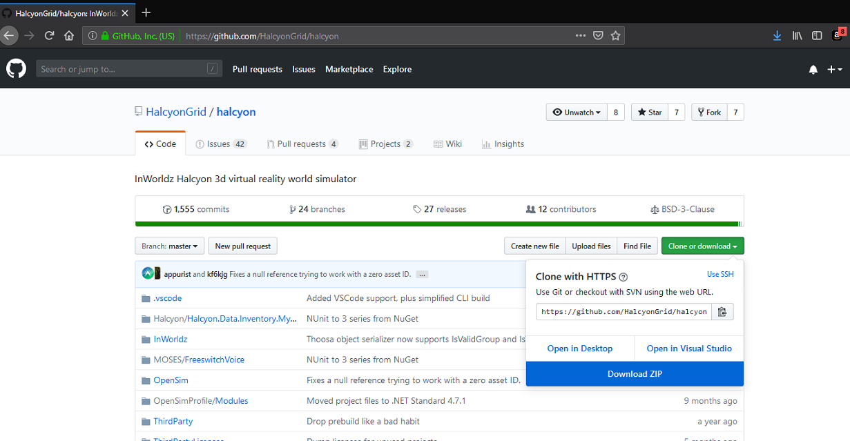Click Upload files button
The image size is (850, 441).
click(592, 246)
